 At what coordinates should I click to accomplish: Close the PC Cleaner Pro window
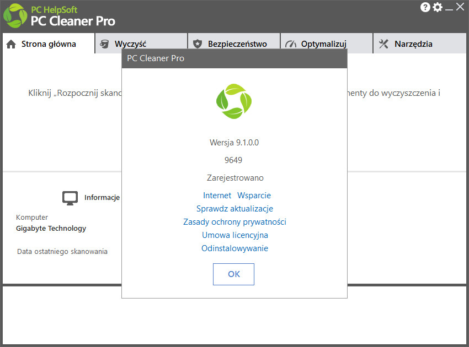[x=460, y=7]
